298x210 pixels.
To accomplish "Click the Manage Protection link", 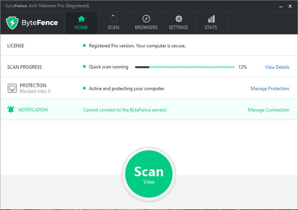I will tap(270, 89).
